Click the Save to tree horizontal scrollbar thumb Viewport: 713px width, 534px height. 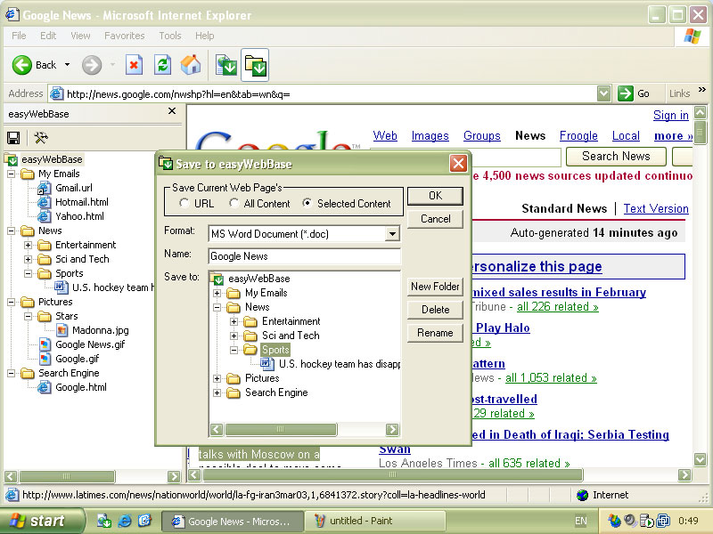[281, 429]
